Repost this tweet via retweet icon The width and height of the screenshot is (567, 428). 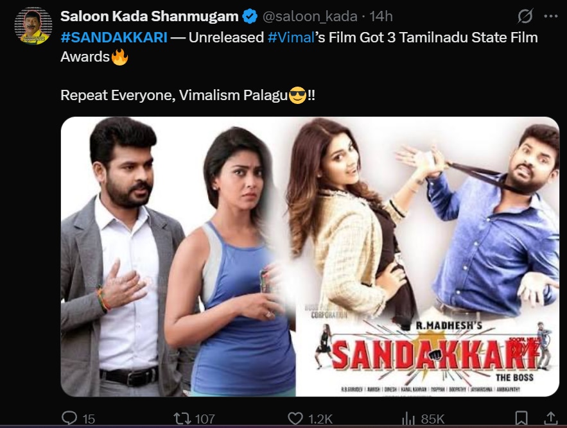point(182,418)
